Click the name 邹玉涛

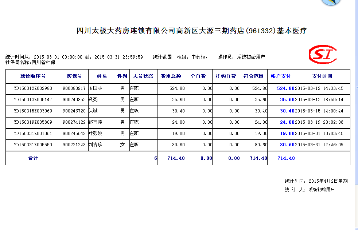[x=96, y=122]
